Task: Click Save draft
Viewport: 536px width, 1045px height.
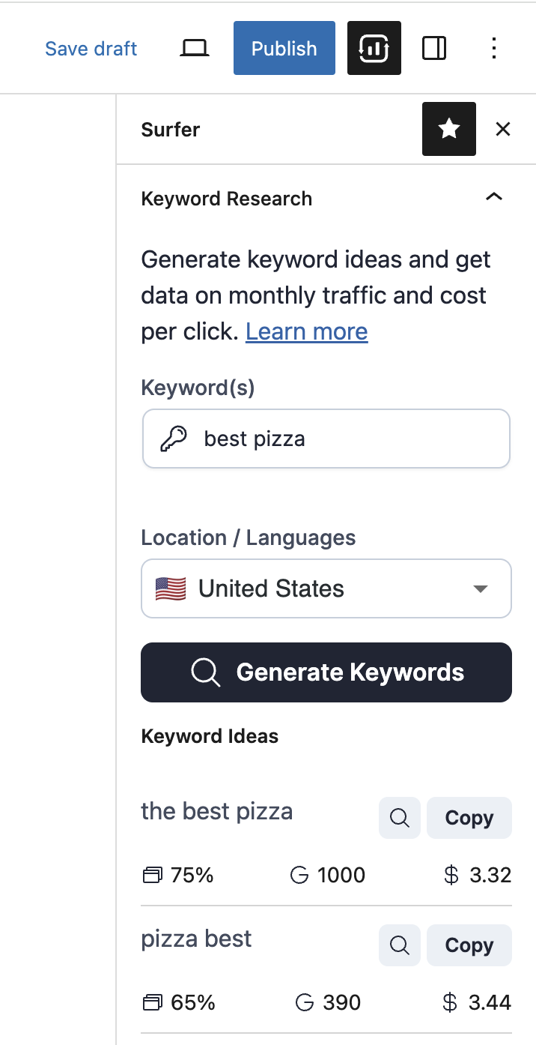Action: (91, 49)
